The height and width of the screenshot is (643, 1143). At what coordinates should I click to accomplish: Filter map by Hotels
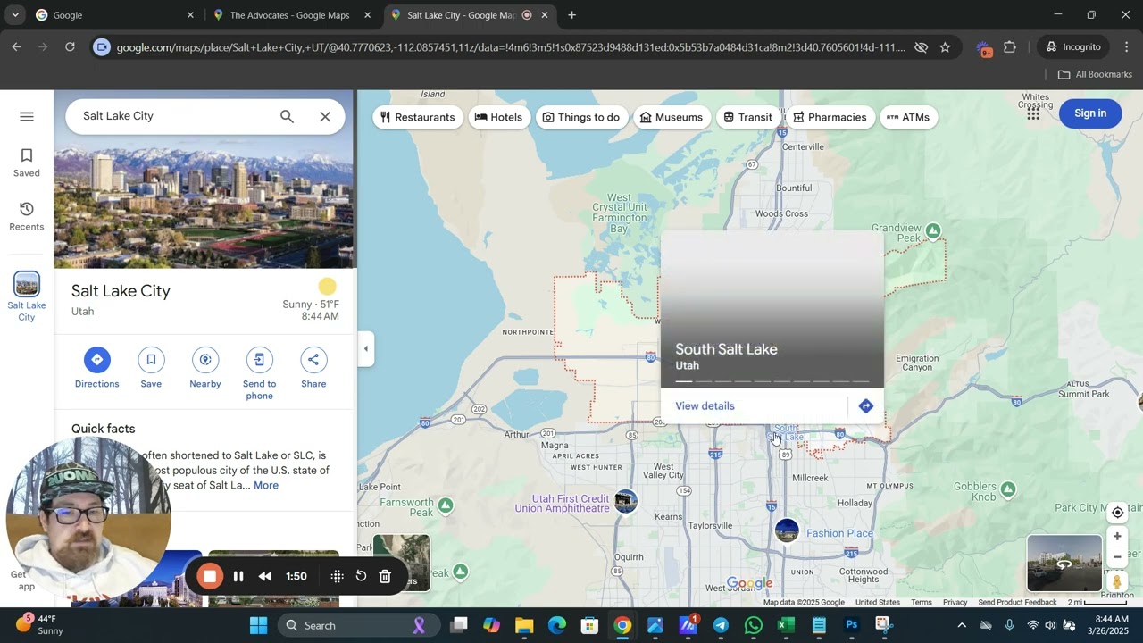498,117
